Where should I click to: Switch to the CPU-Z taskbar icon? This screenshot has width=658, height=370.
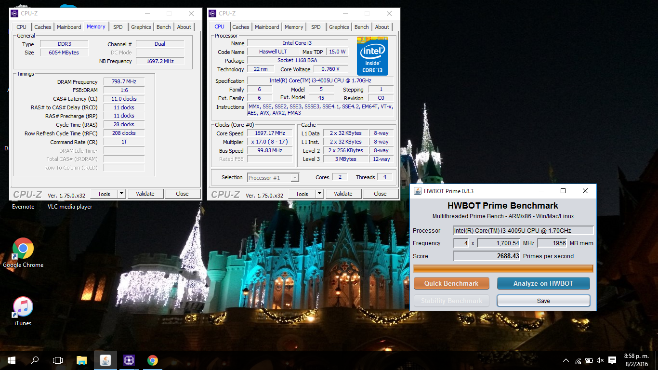pyautogui.click(x=129, y=360)
